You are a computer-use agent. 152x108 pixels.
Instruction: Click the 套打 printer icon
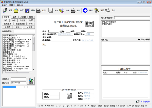(73, 10)
